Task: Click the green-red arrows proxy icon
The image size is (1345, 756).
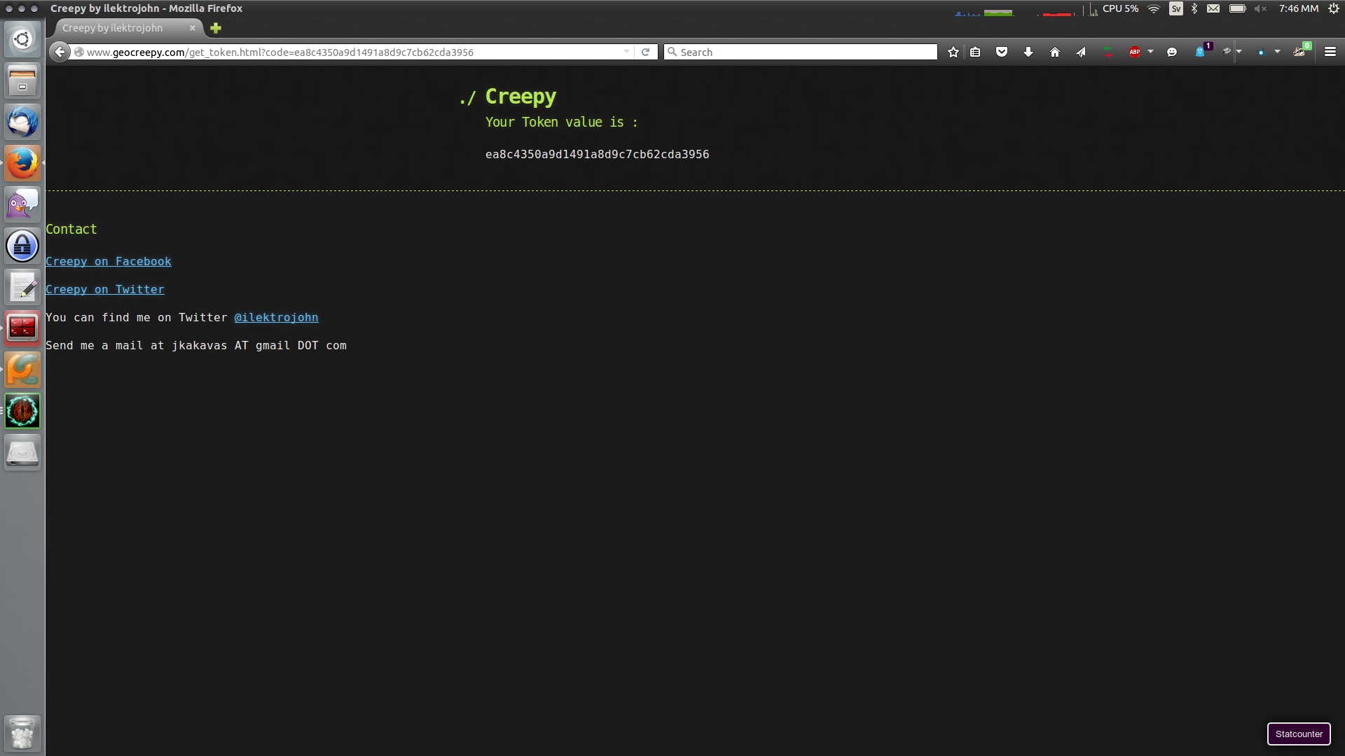Action: pyautogui.click(x=1108, y=52)
